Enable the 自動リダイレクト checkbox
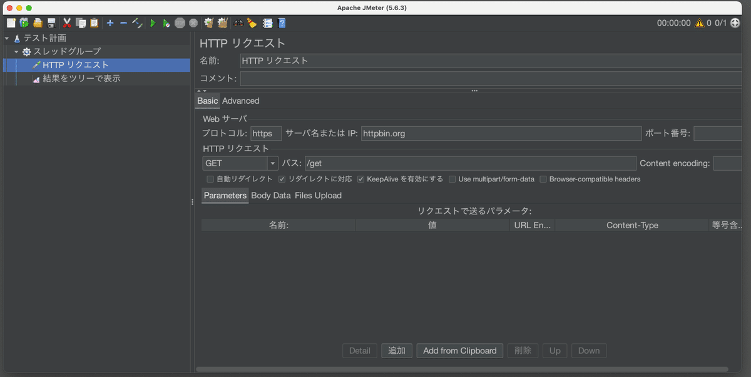 click(x=210, y=179)
